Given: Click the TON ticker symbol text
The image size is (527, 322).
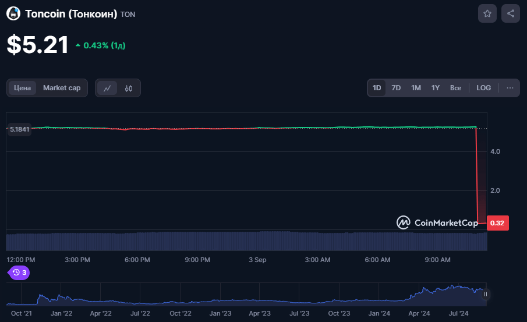Looking at the screenshot, I should pos(128,15).
